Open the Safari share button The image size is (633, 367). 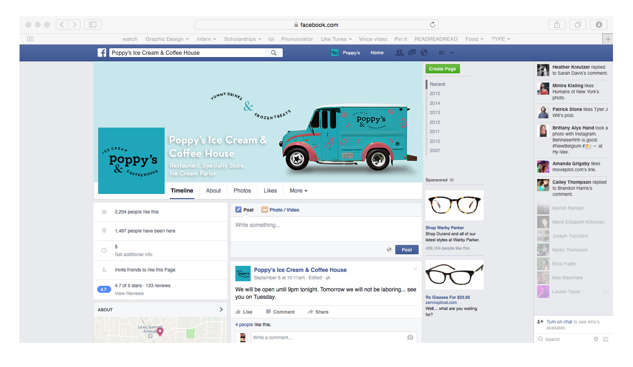557,25
